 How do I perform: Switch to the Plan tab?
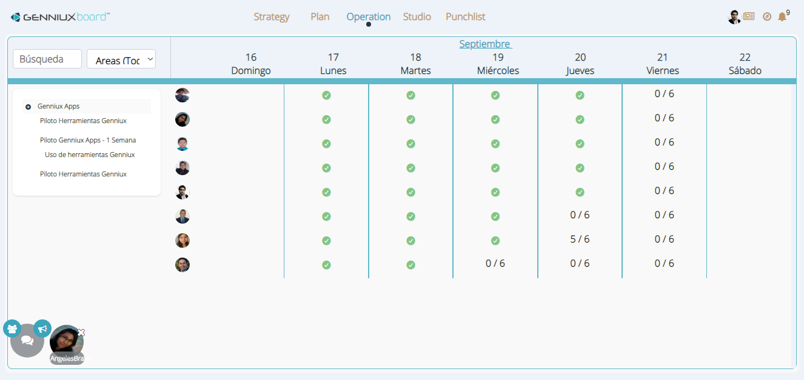320,17
